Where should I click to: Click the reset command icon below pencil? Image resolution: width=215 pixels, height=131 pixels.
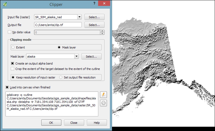[x=103, y=103]
